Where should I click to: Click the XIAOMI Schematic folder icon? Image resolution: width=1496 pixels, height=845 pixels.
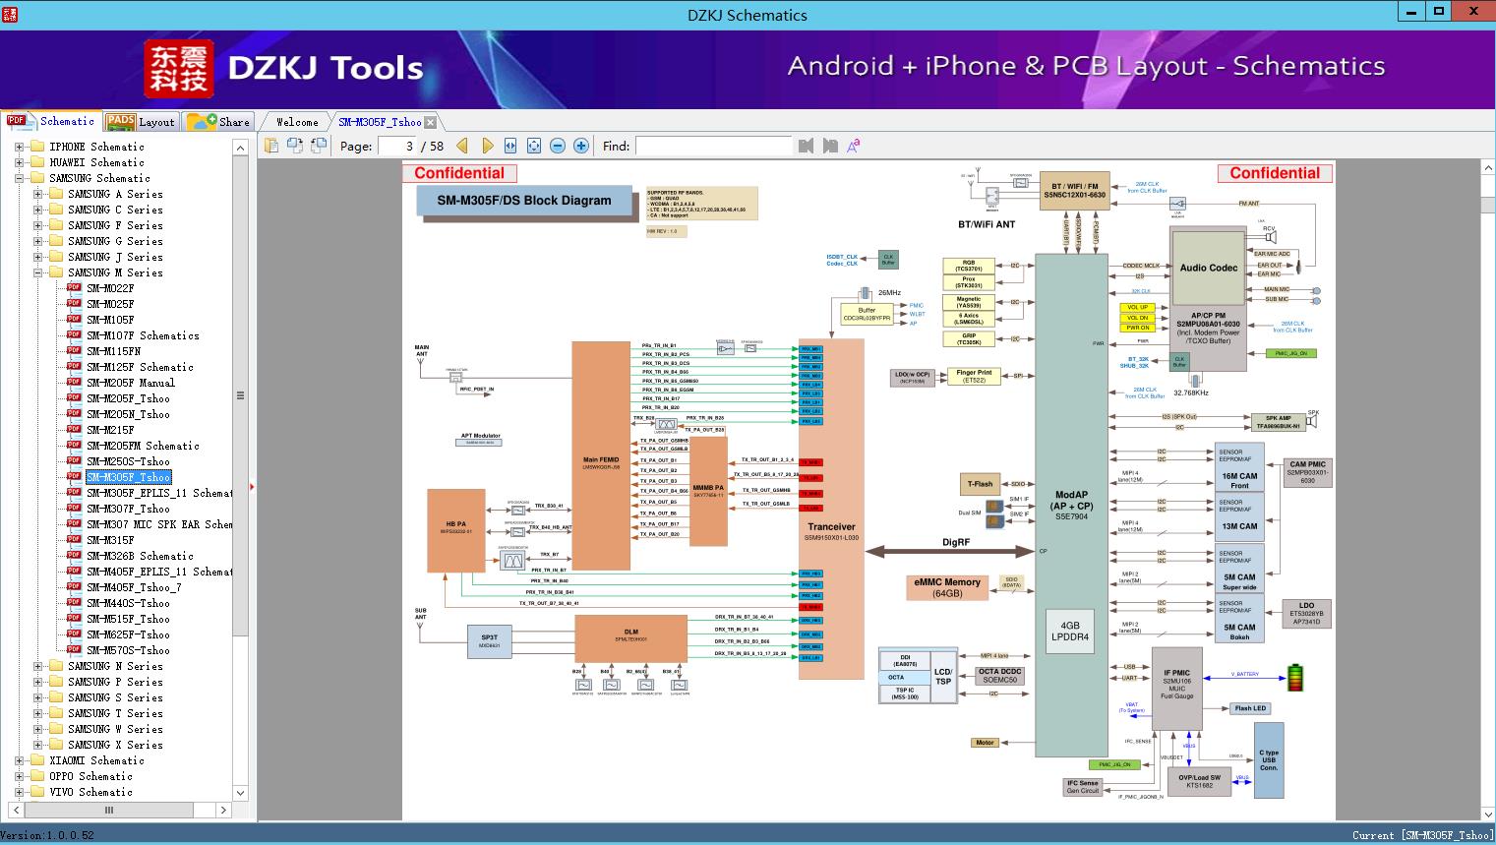click(37, 760)
